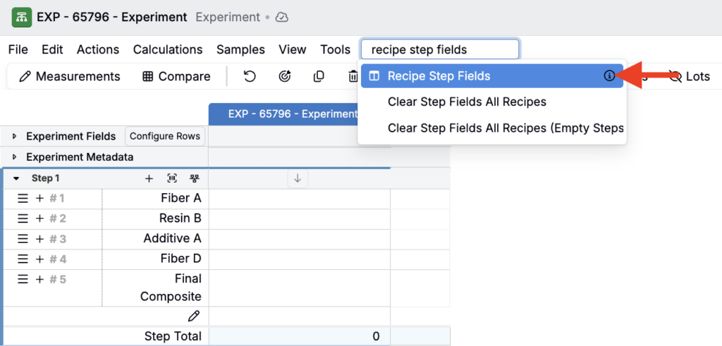Click the Configure Rows button
Viewport: 722px width, 346px height.
[165, 136]
